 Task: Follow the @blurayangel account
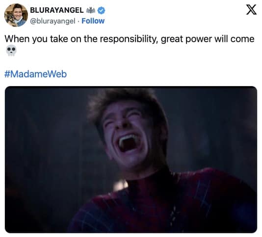(x=93, y=21)
